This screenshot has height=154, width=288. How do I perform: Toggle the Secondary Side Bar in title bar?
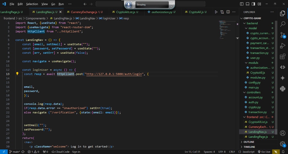(253, 4)
